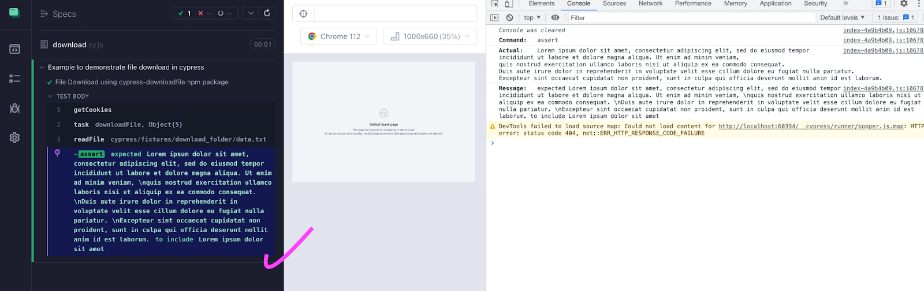Open source link beside 'Console was cleared'
The width and height of the screenshot is (924, 291).
[883, 31]
